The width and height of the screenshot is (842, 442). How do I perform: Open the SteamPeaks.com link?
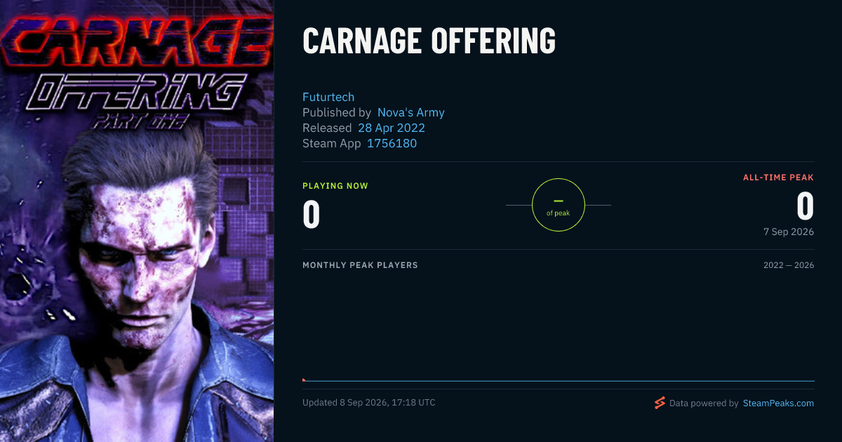pyautogui.click(x=778, y=403)
